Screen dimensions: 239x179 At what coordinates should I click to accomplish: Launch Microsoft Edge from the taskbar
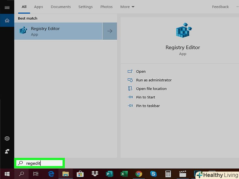[x=51, y=174]
